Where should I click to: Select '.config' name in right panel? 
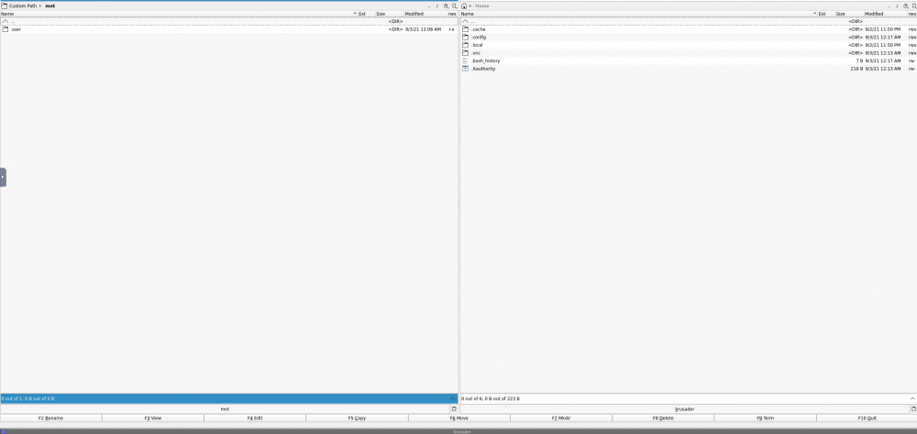(479, 37)
